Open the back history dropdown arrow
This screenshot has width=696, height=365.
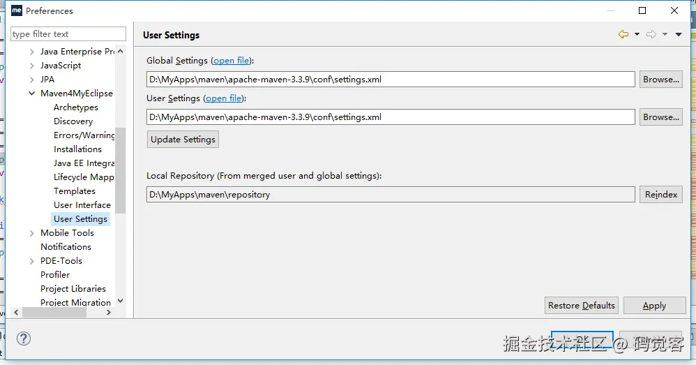637,34
